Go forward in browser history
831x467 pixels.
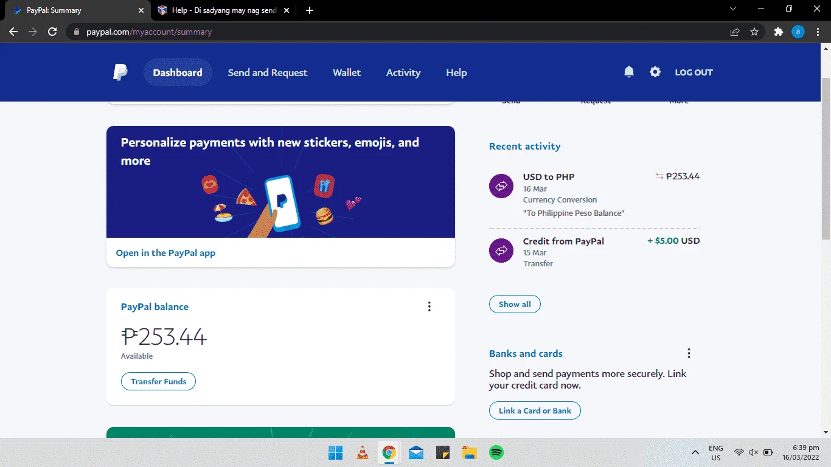[33, 32]
